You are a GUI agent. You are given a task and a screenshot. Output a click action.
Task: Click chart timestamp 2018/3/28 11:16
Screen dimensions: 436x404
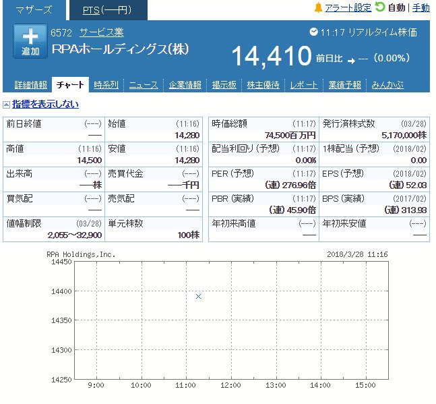click(x=357, y=254)
